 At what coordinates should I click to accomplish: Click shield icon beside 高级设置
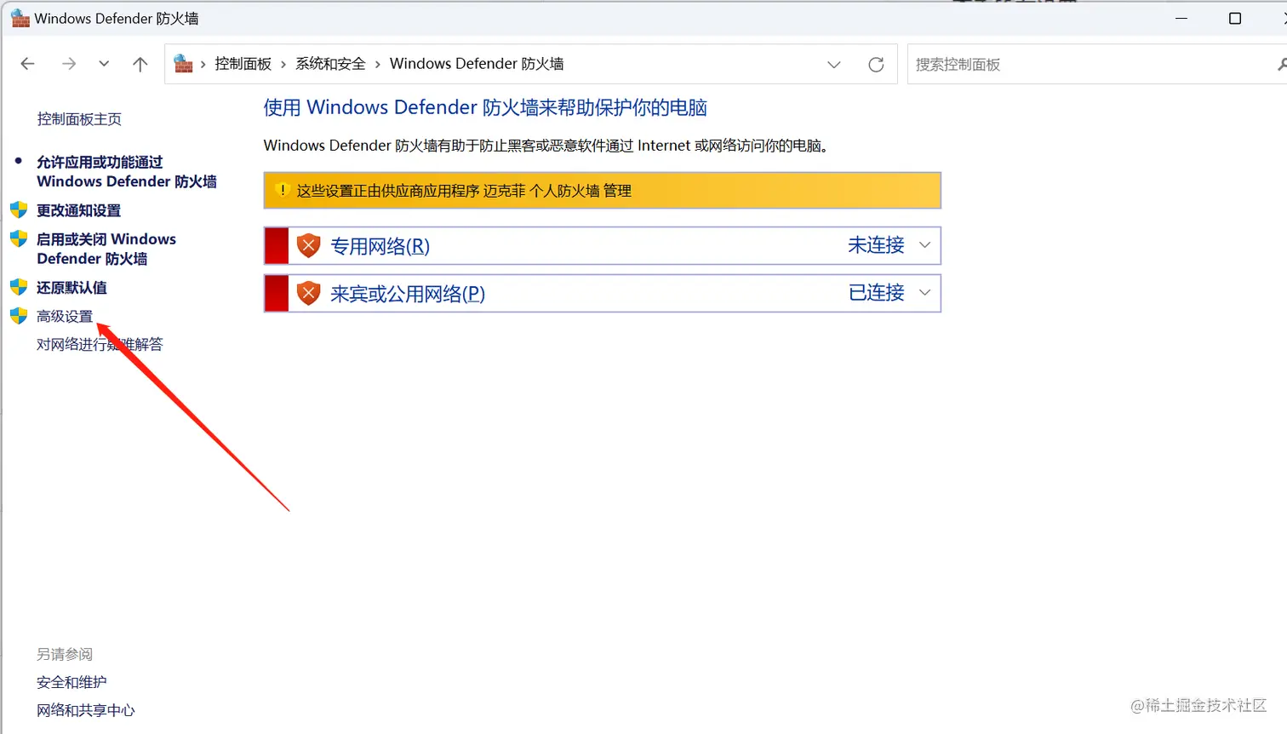click(19, 316)
